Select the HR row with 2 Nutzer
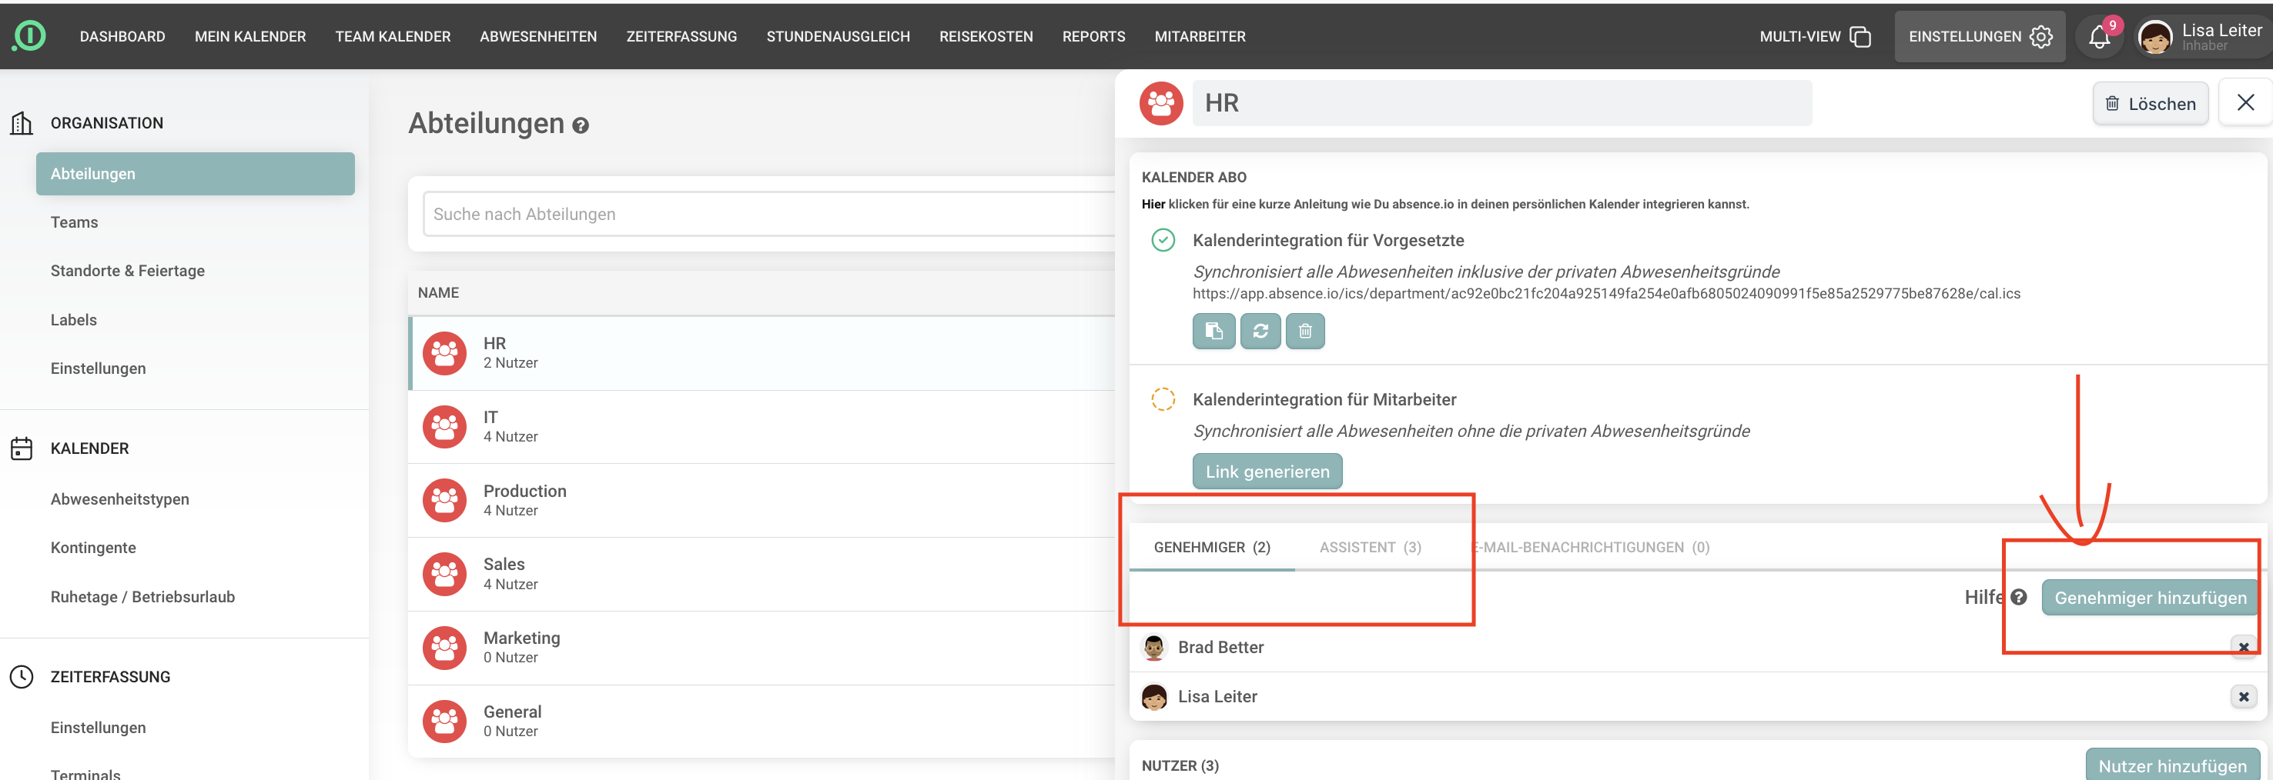 tap(762, 352)
